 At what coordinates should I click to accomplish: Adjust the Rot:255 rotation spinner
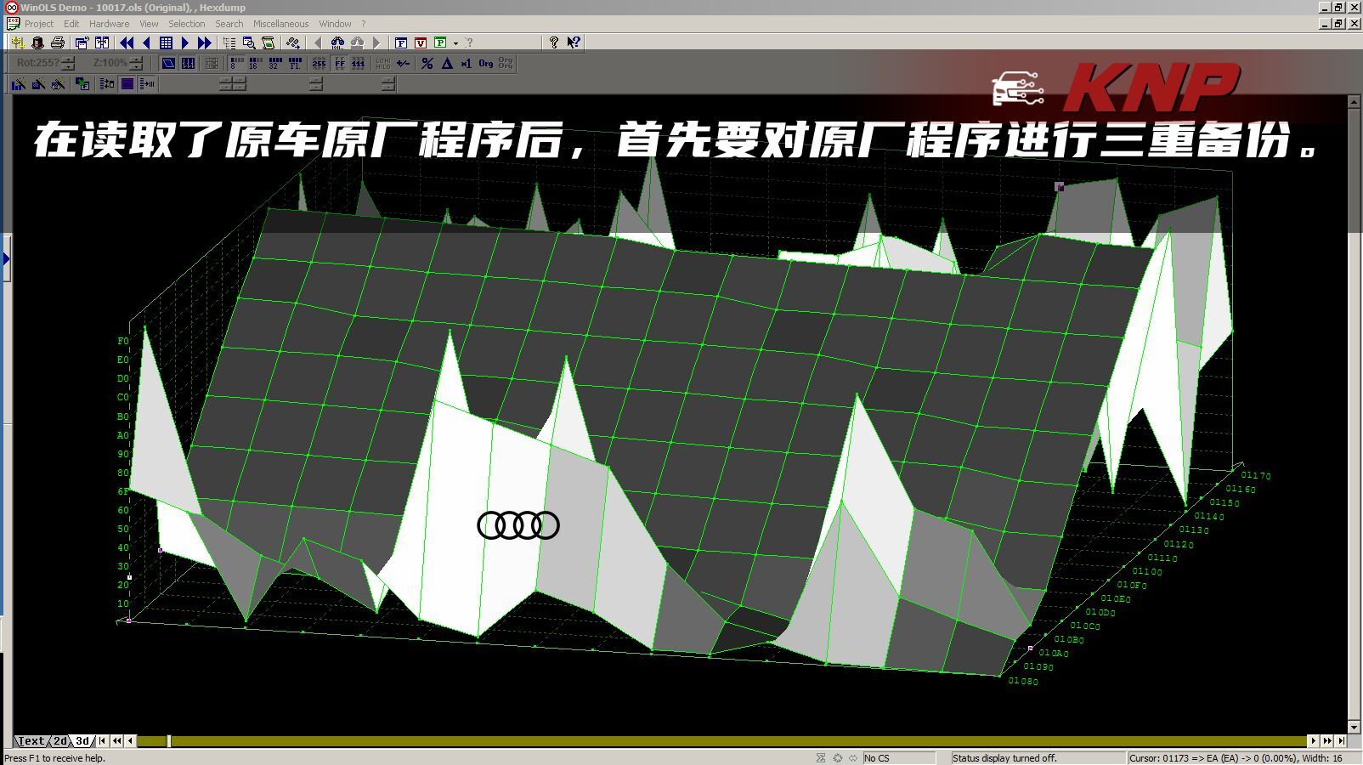(x=69, y=63)
